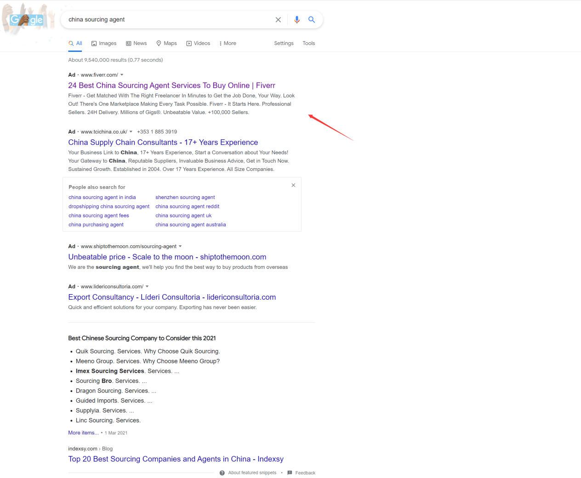
Task: Click the www.fiverr.com/ ad URL
Action: click(x=99, y=75)
